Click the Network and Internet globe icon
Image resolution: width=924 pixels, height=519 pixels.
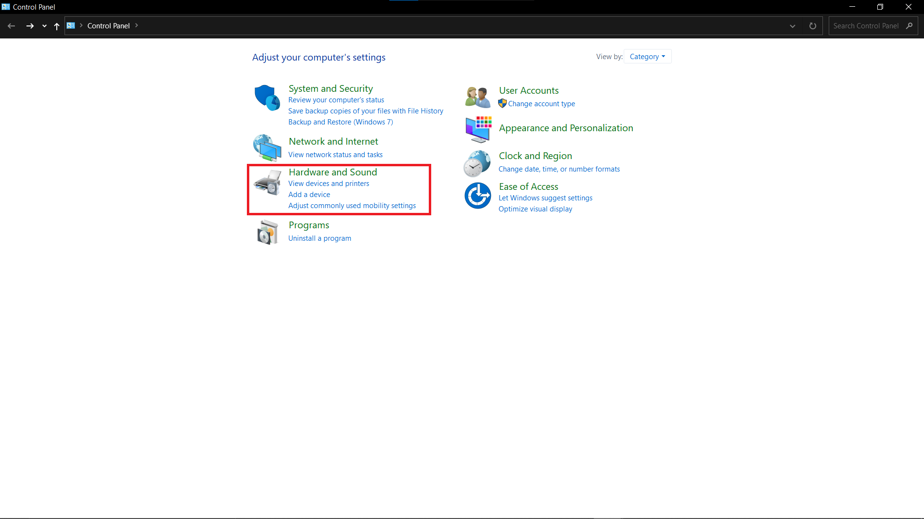(x=267, y=148)
